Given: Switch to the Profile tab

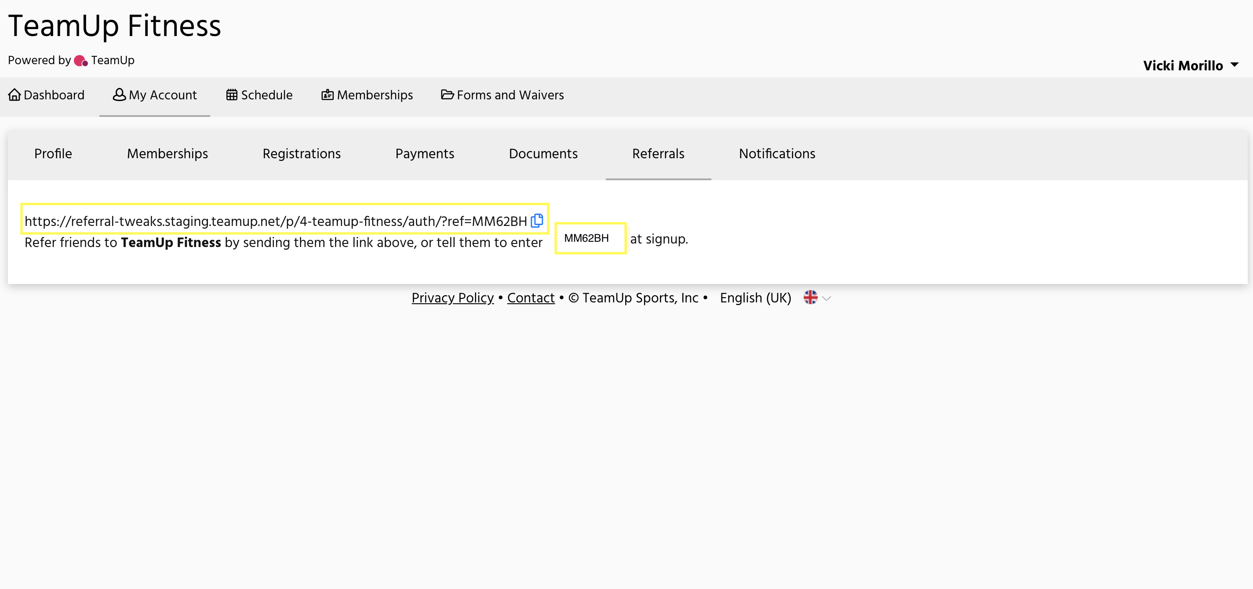Looking at the screenshot, I should coord(53,154).
